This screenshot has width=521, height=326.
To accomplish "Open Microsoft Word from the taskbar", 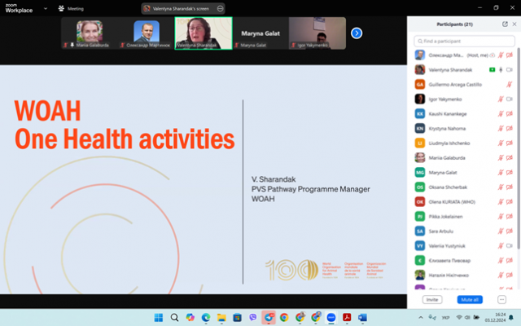I will 362,318.
